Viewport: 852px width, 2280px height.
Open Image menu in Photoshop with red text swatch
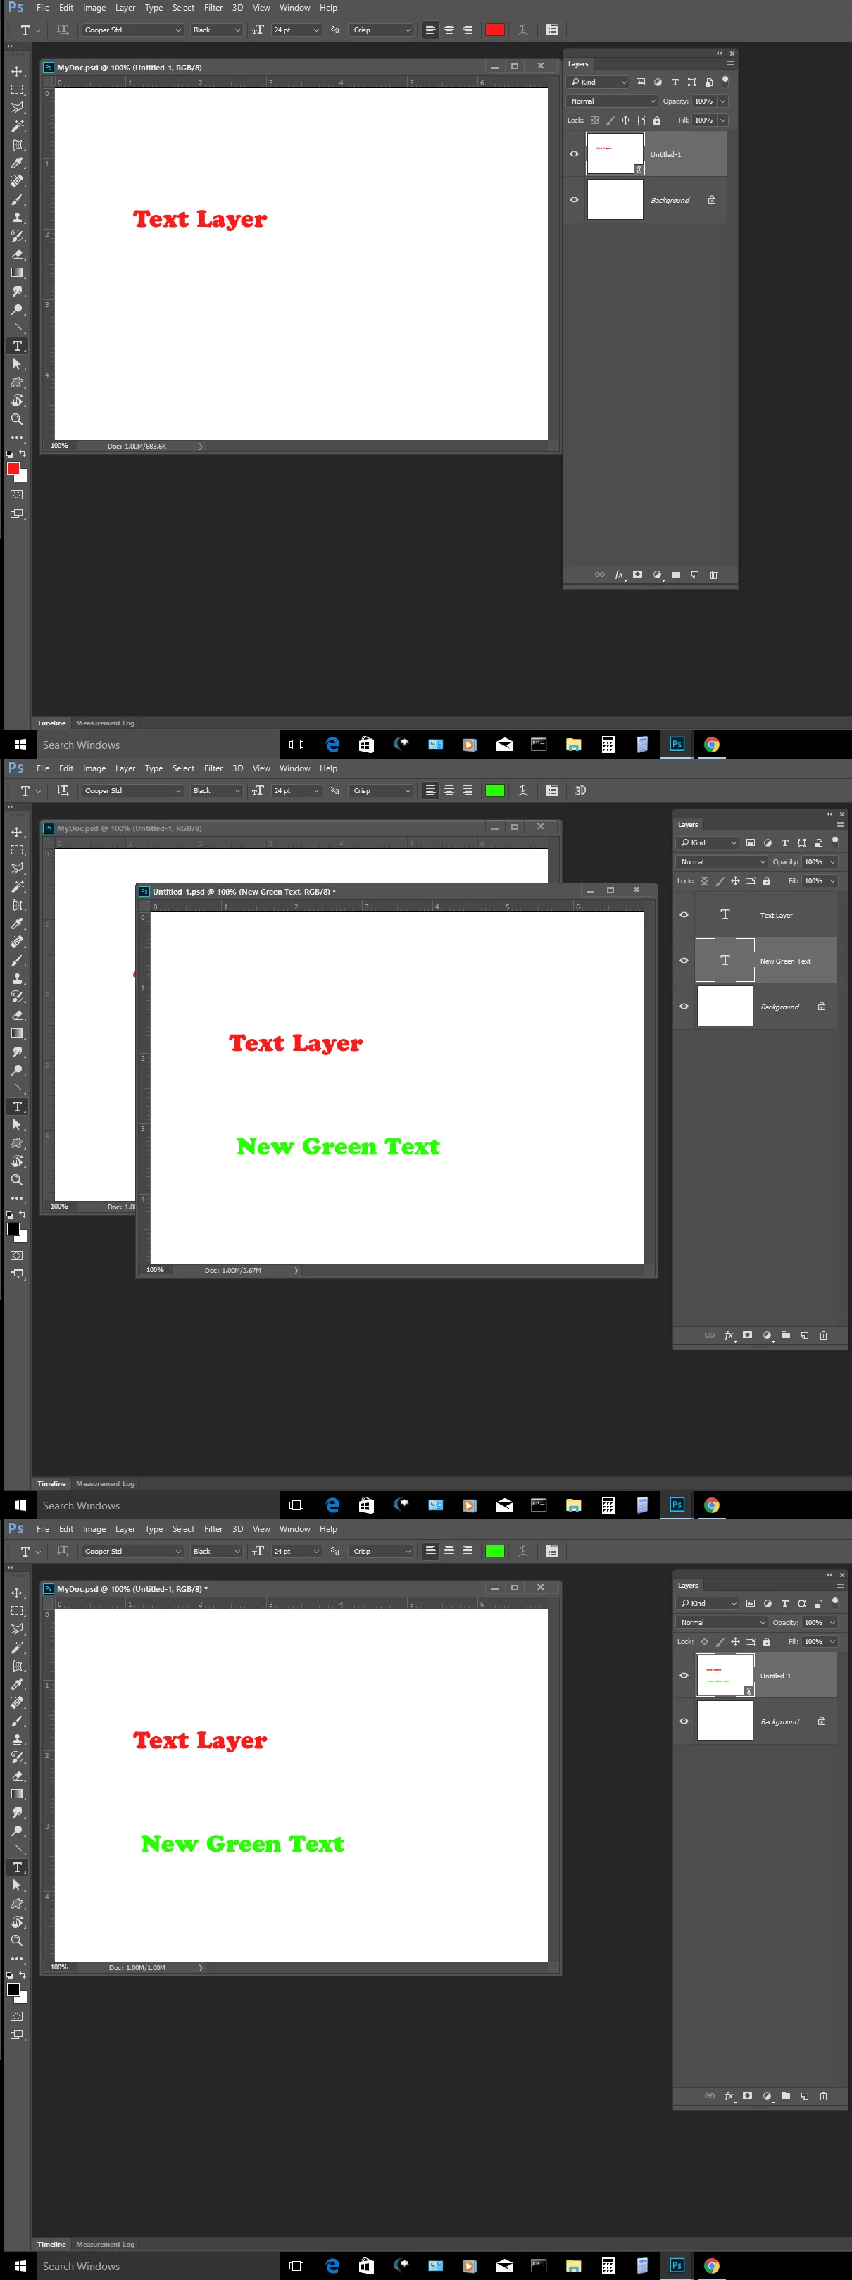tap(94, 8)
